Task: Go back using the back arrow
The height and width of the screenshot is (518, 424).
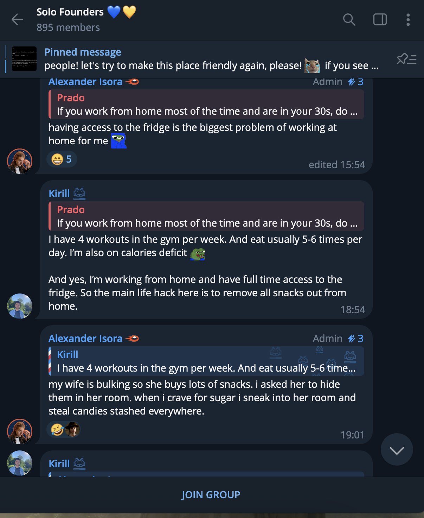Action: [17, 20]
